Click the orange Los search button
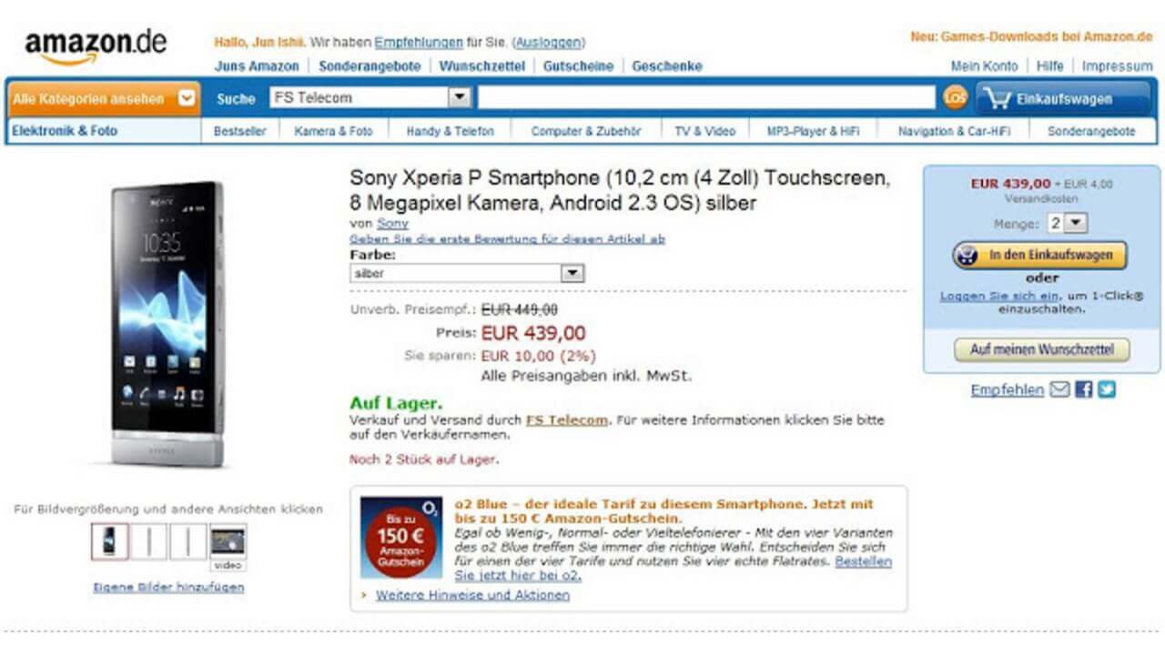Viewport: 1165px width, 655px height. coord(955,97)
